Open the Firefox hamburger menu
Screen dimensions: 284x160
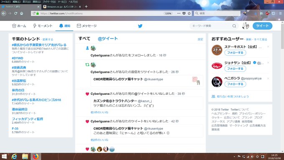click(x=280, y=13)
